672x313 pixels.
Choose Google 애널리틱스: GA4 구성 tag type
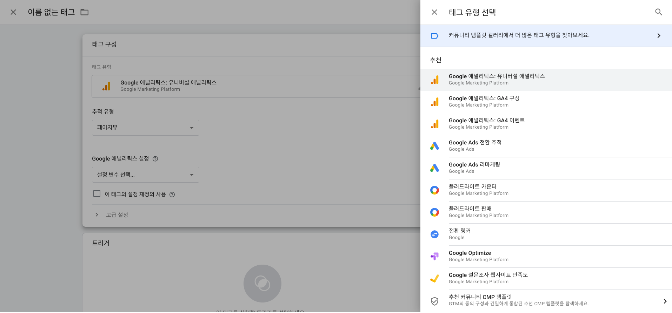point(546,102)
